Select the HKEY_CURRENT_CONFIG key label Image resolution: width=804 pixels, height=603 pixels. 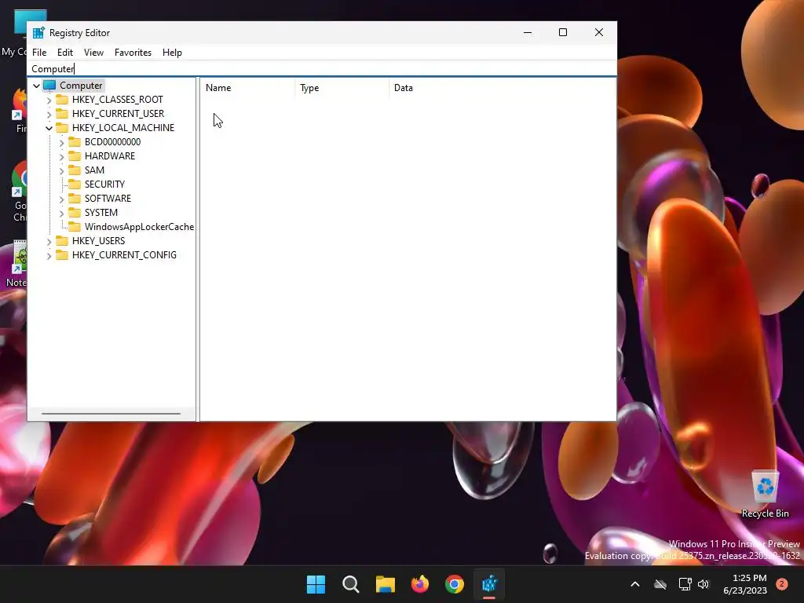[124, 255]
